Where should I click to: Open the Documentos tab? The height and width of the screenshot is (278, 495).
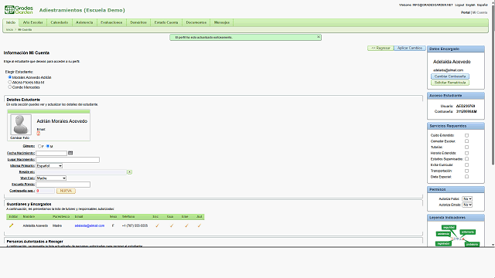[196, 22]
